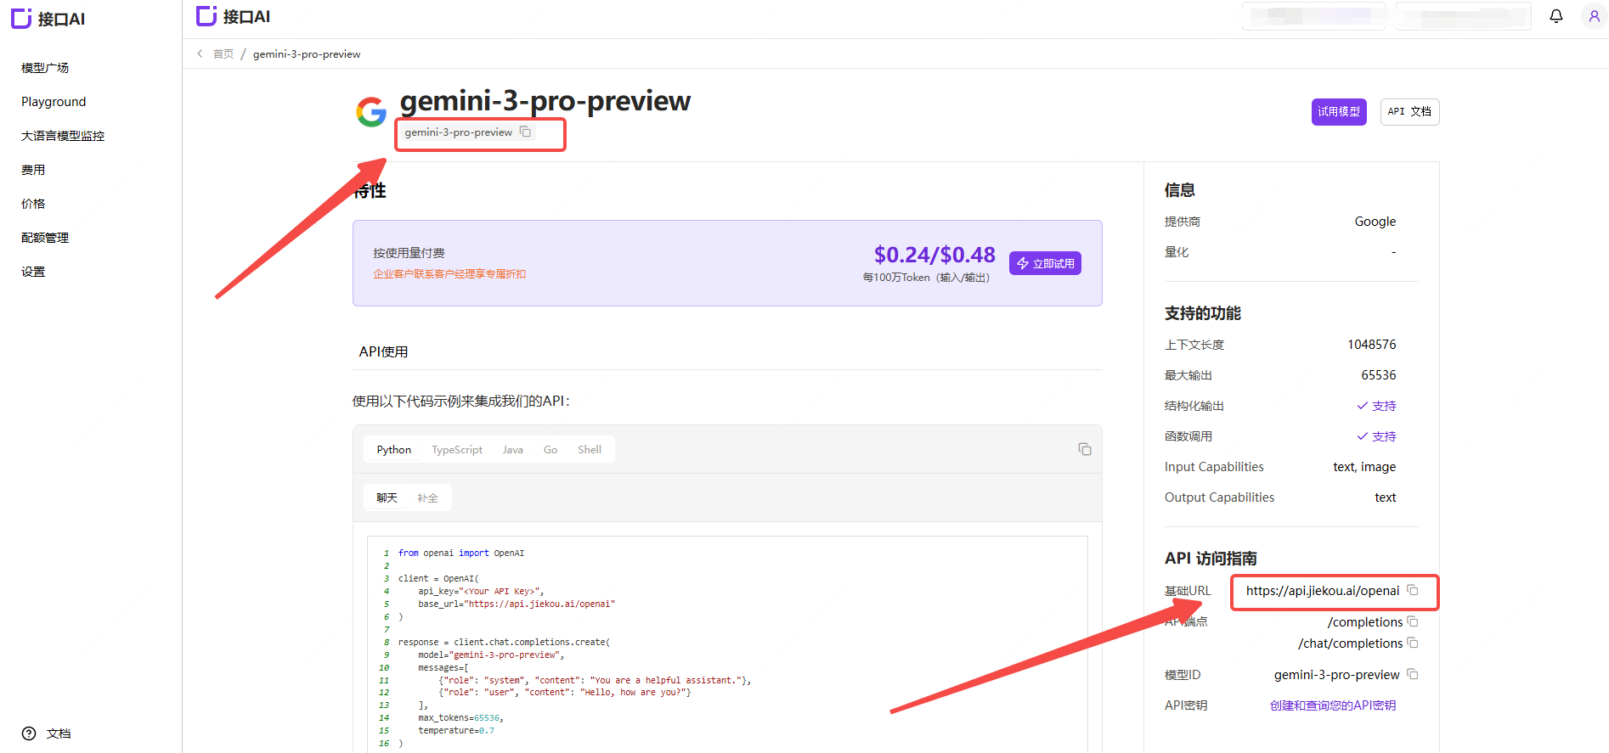Click the API使用 section heading
Viewport: 1609px width, 753px height.
[x=383, y=351]
